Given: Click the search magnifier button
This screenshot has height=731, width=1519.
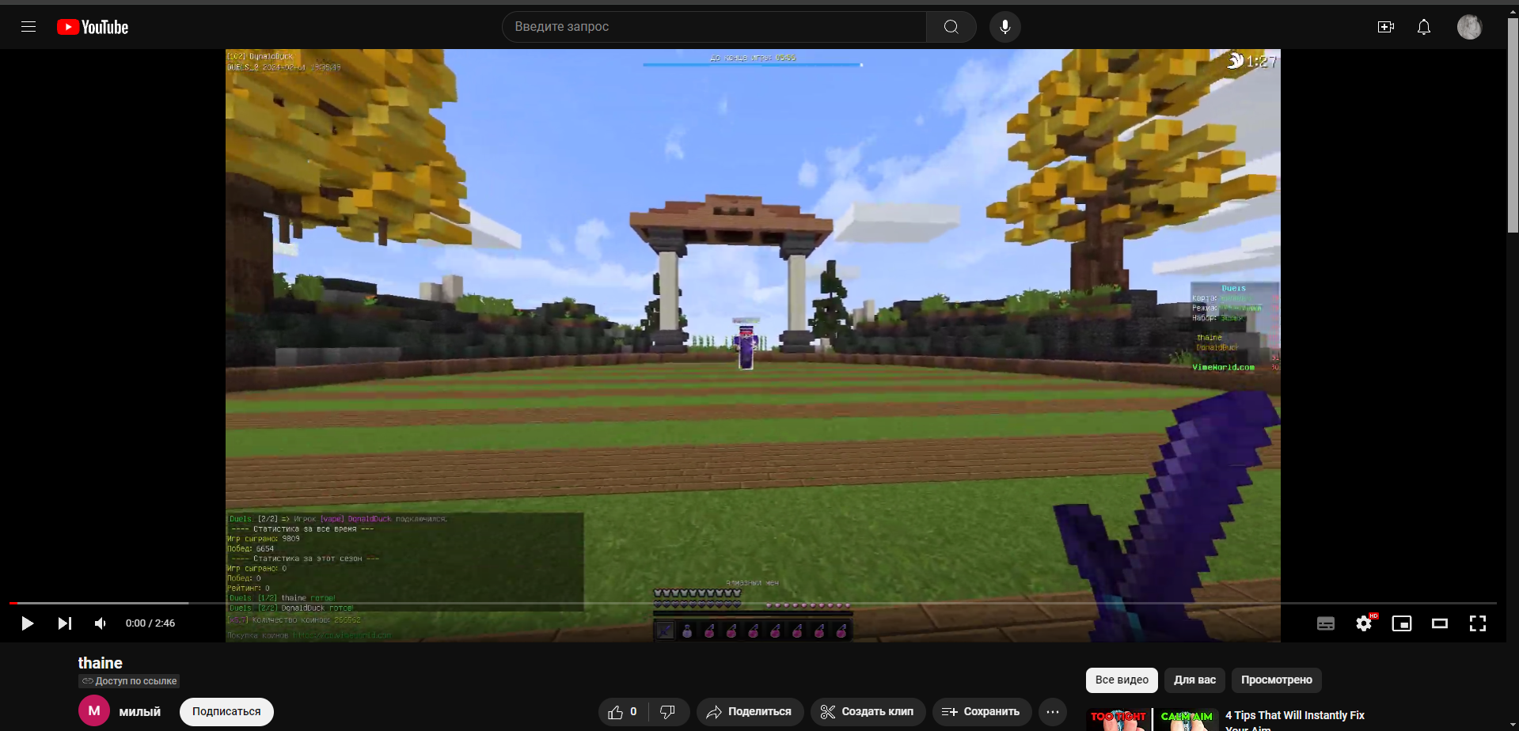Looking at the screenshot, I should [x=951, y=27].
